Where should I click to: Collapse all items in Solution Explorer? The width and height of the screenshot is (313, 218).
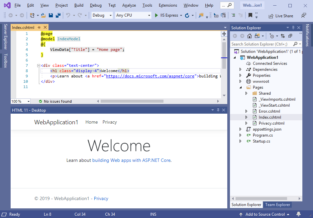(290, 36)
